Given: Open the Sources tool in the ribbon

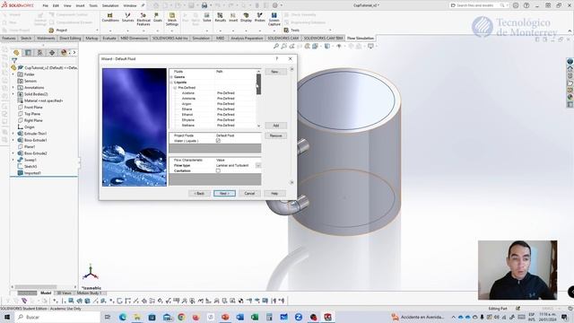Looking at the screenshot, I should tap(127, 17).
